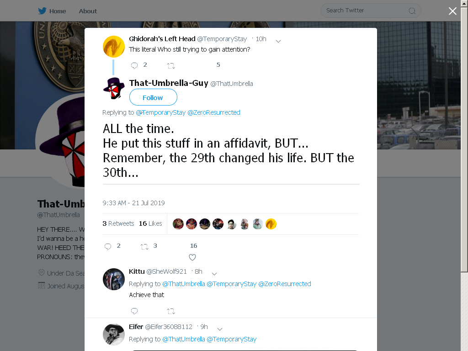Viewport: 468px width, 351px height.
Task: Open the Ghidorah's Left Head tweet options chevron
Action: click(x=278, y=41)
